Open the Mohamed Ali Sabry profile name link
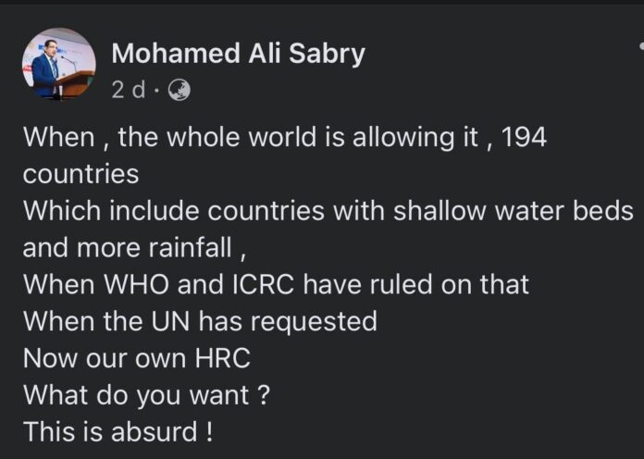Image resolution: width=644 pixels, height=459 pixels. [238, 55]
